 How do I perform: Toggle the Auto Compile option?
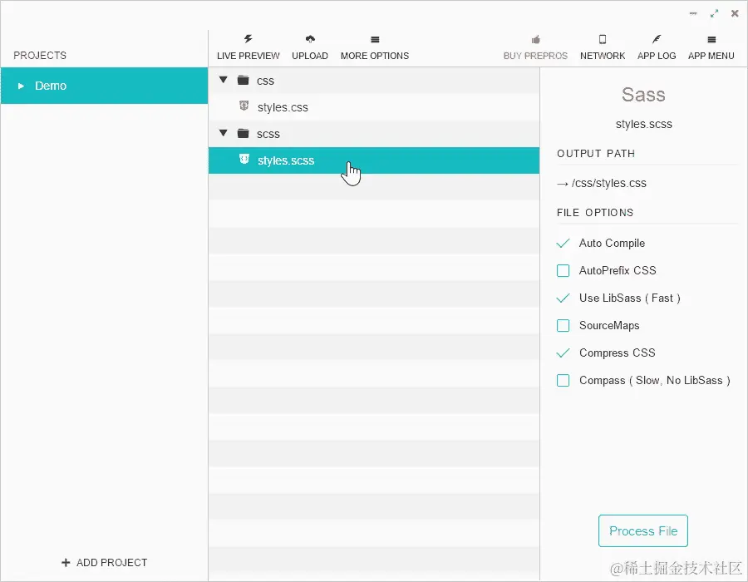click(x=563, y=244)
